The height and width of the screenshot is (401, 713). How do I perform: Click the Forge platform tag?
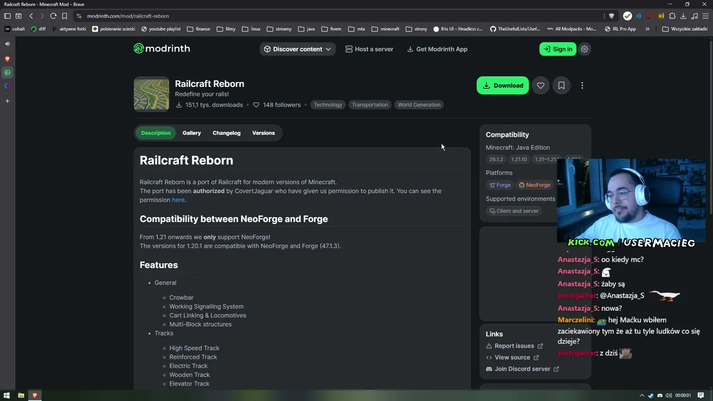[x=500, y=185]
